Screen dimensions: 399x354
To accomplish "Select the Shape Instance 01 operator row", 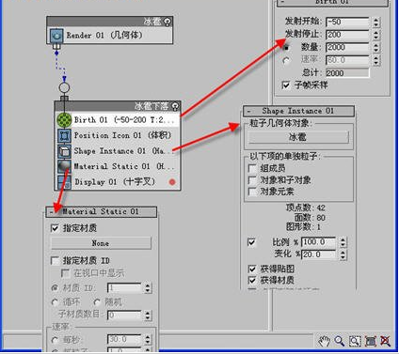I will pyautogui.click(x=119, y=151).
